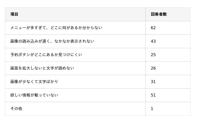Select the メニューが多すぎて row label

56,28
